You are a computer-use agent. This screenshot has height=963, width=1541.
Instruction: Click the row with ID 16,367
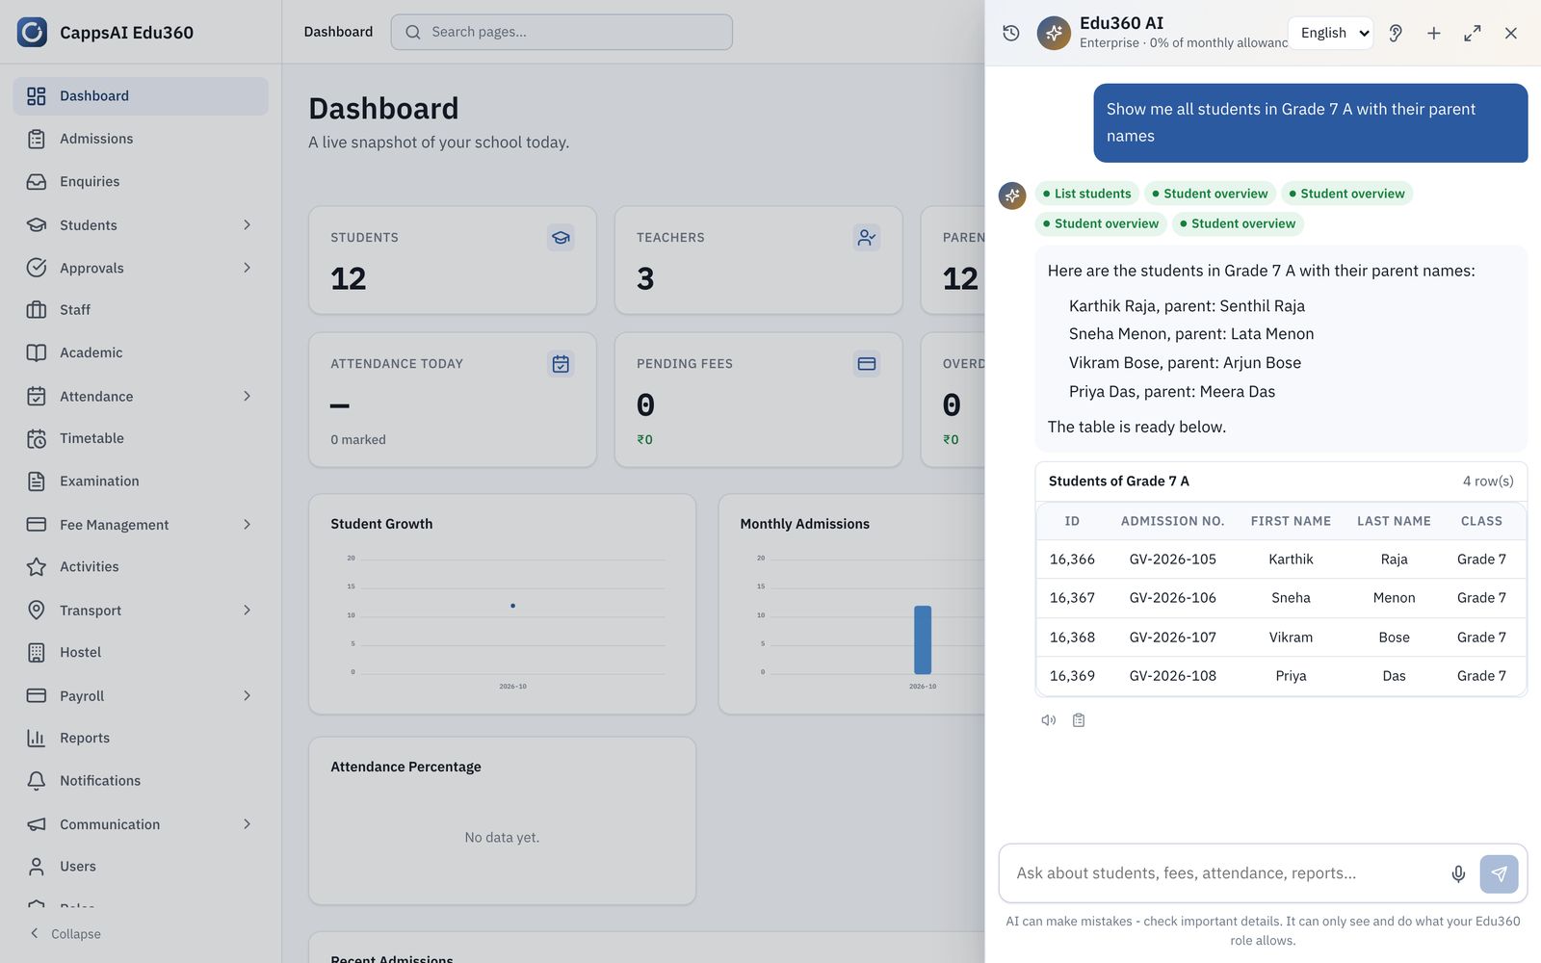pos(1281,598)
